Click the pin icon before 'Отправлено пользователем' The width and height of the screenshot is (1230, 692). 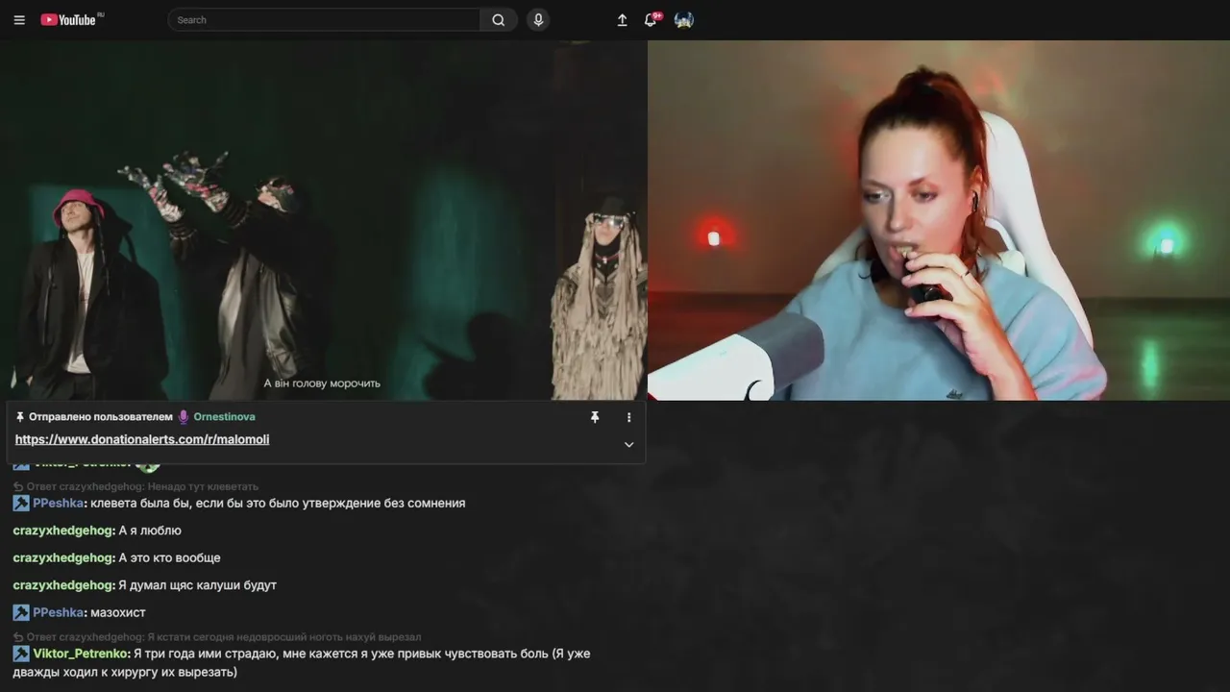pyautogui.click(x=20, y=417)
